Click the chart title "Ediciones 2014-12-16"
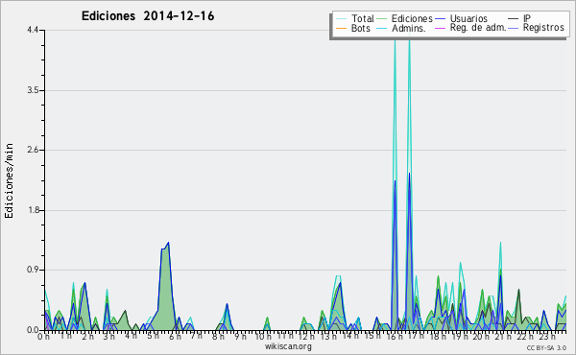The width and height of the screenshot is (576, 355). pos(148,16)
